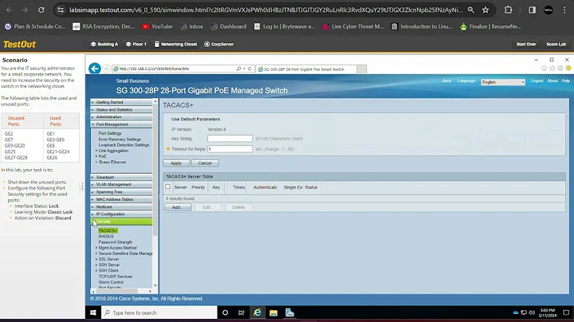Image resolution: width=574 pixels, height=322 pixels.
Task: Click the Networking Closet navigation item
Action: [175, 45]
